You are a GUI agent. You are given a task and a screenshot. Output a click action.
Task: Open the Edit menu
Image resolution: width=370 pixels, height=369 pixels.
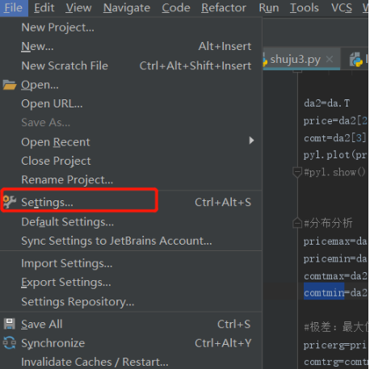44,8
